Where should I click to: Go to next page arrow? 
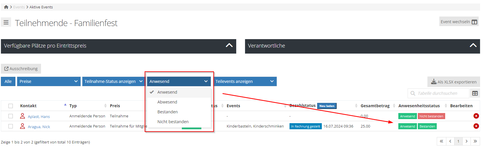(466, 141)
